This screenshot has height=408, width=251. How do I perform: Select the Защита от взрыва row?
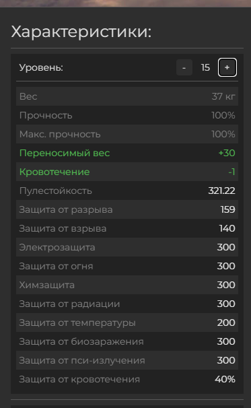[x=127, y=228]
